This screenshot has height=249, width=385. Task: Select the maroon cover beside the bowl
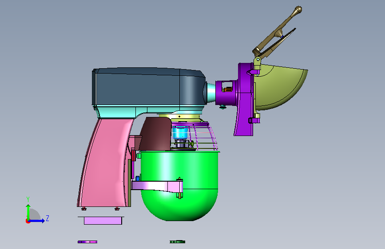point(156,133)
